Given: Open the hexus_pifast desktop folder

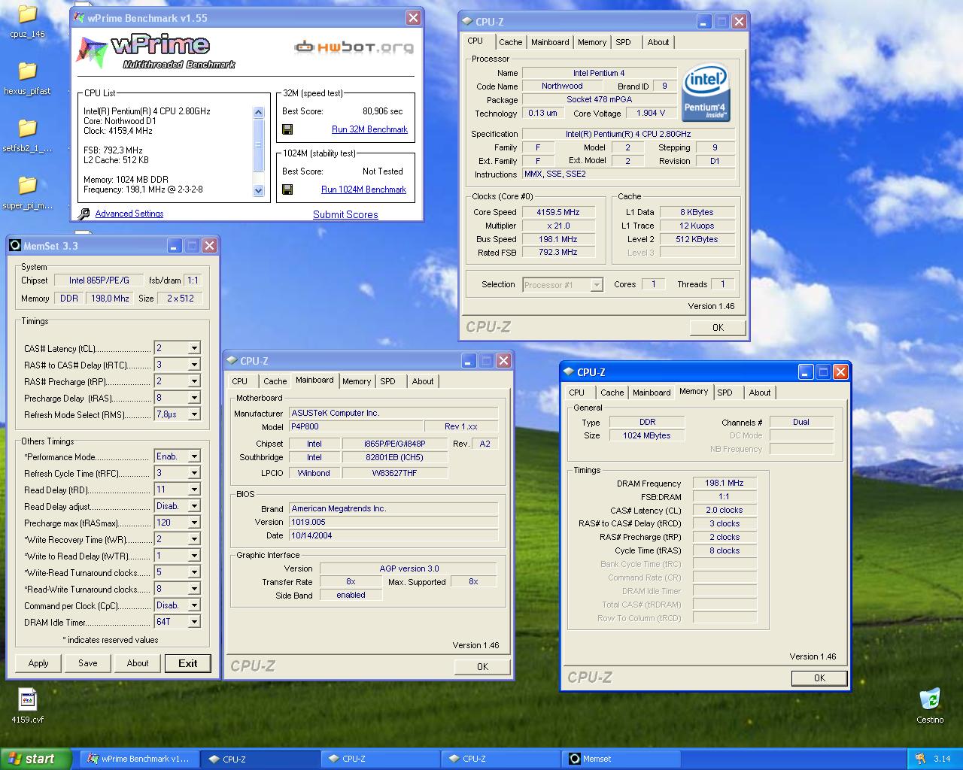Looking at the screenshot, I should tap(27, 71).
